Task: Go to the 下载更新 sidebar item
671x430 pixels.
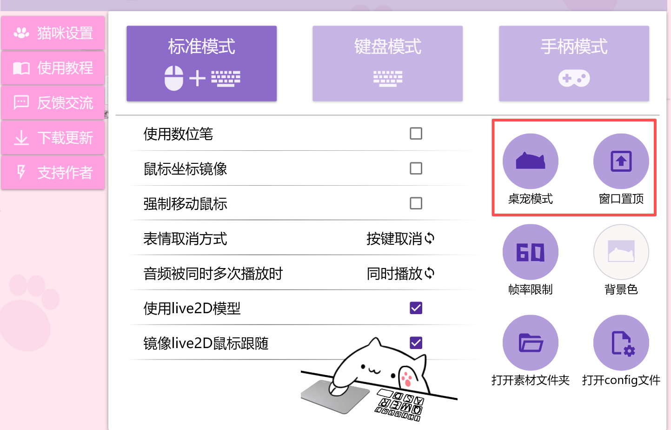Action: click(x=53, y=138)
